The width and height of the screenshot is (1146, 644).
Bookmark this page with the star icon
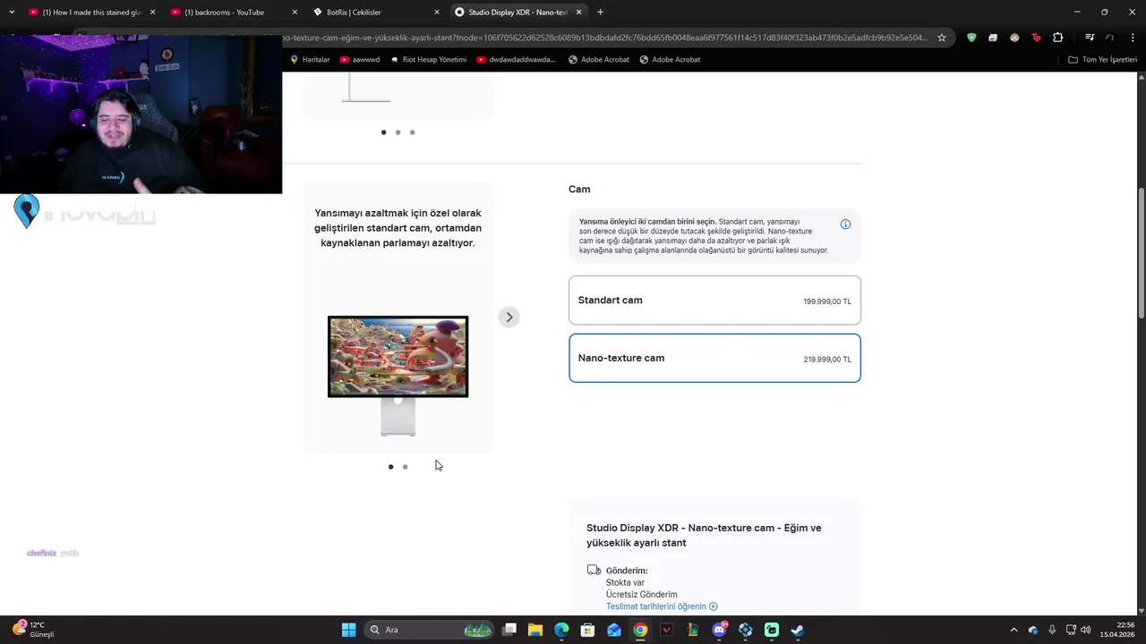[942, 38]
